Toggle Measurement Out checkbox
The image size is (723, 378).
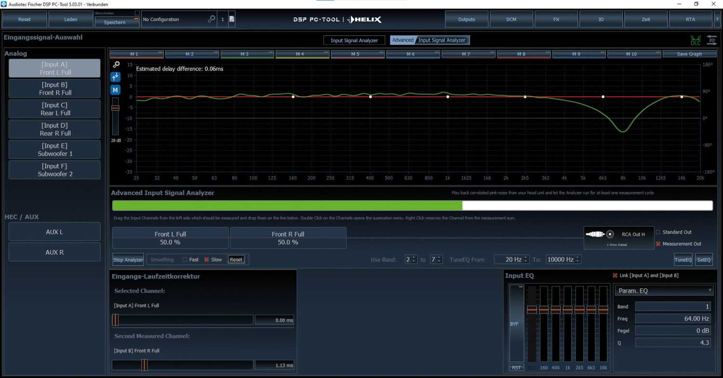(x=658, y=243)
